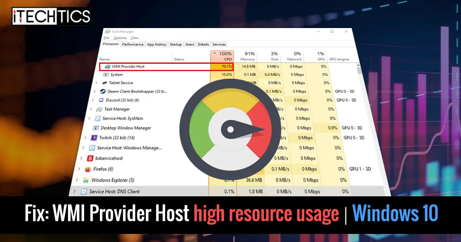
Task: Click the 14.8 MB memory value
Action: point(249,67)
